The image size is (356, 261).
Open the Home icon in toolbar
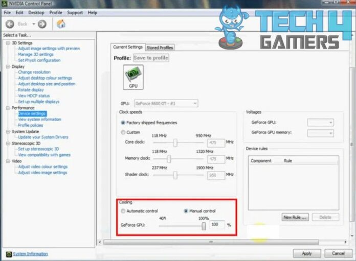[x=61, y=24]
